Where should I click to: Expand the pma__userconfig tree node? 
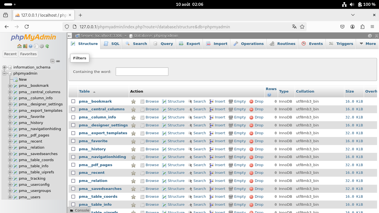point(10,184)
